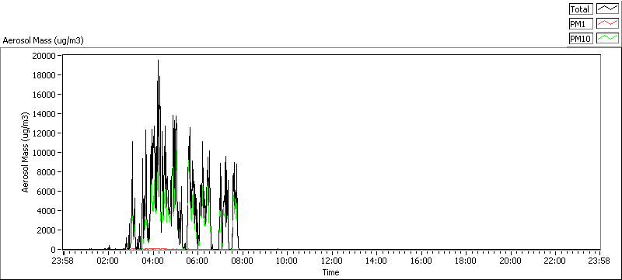622x280 pixels.
Task: Click the 16:00 time tick label
Action: (421, 261)
